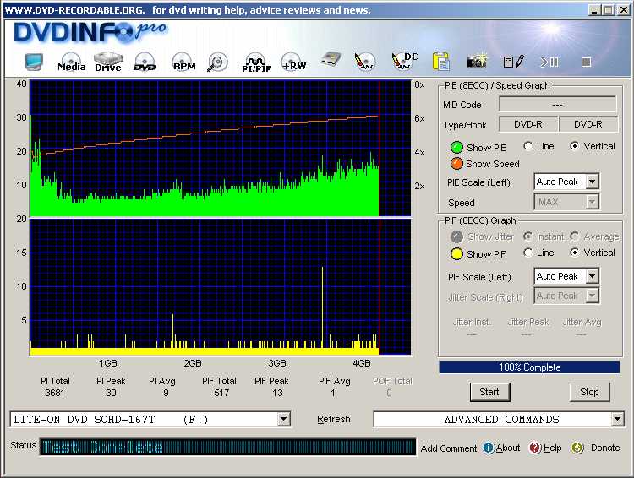Minimize the DVDInfoPro window
634x478 pixels.
click(x=594, y=9)
